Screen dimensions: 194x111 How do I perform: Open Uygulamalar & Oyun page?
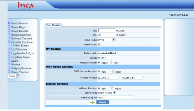click(x=23, y=53)
